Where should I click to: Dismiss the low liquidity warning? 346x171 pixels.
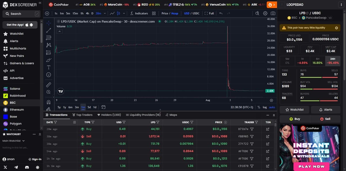(336, 28)
